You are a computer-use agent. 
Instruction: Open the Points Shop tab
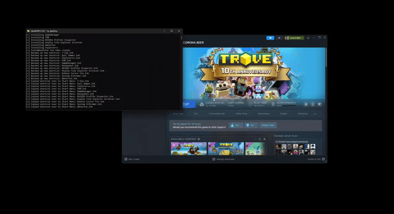pos(241,114)
